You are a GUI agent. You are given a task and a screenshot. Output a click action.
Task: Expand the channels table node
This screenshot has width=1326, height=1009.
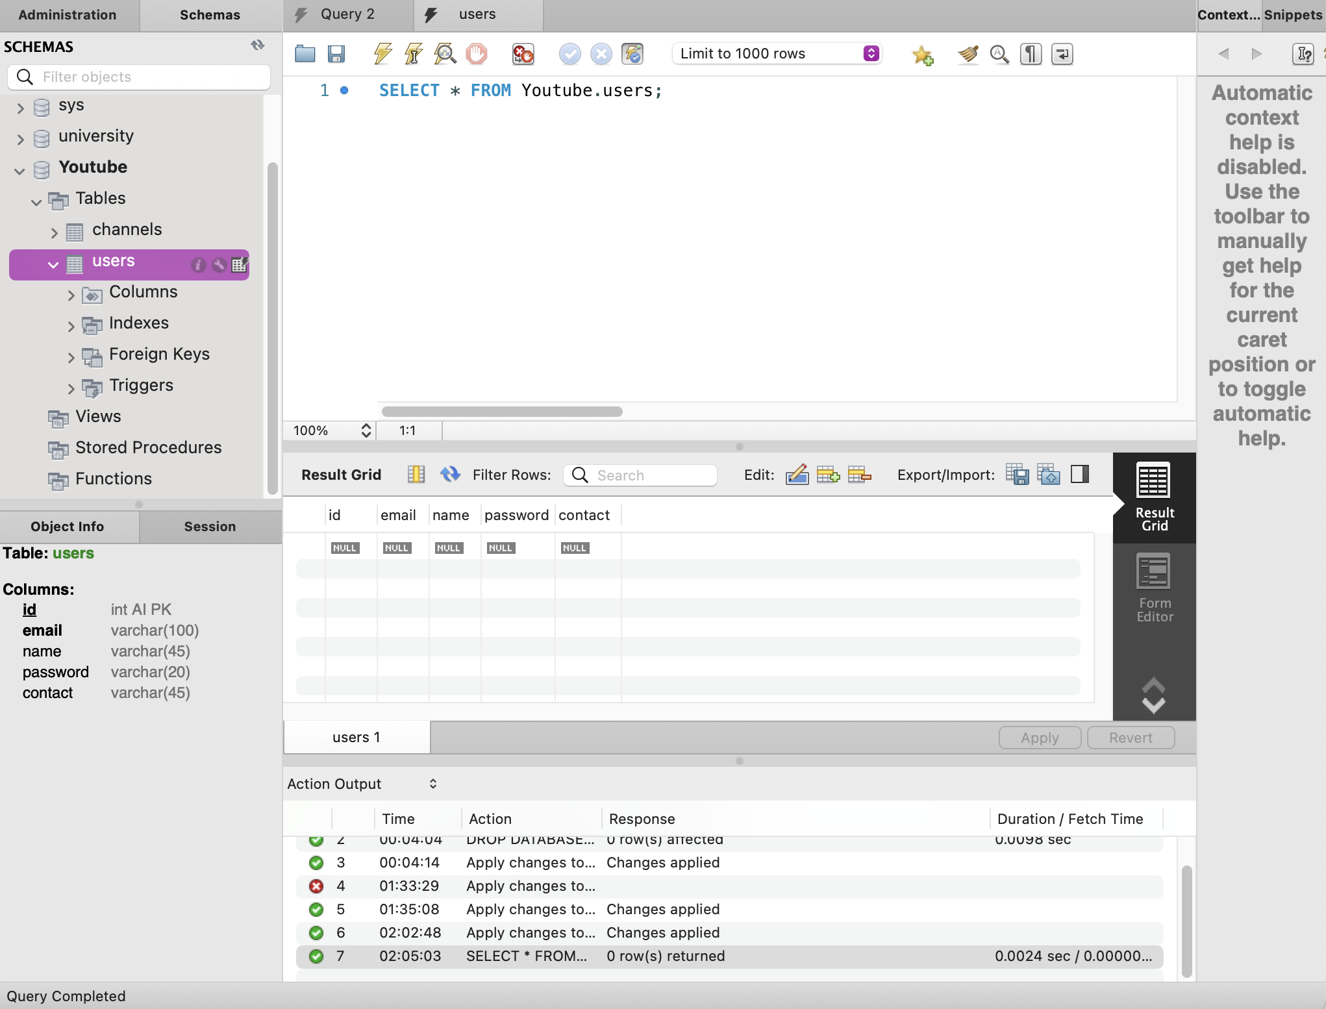coord(55,232)
